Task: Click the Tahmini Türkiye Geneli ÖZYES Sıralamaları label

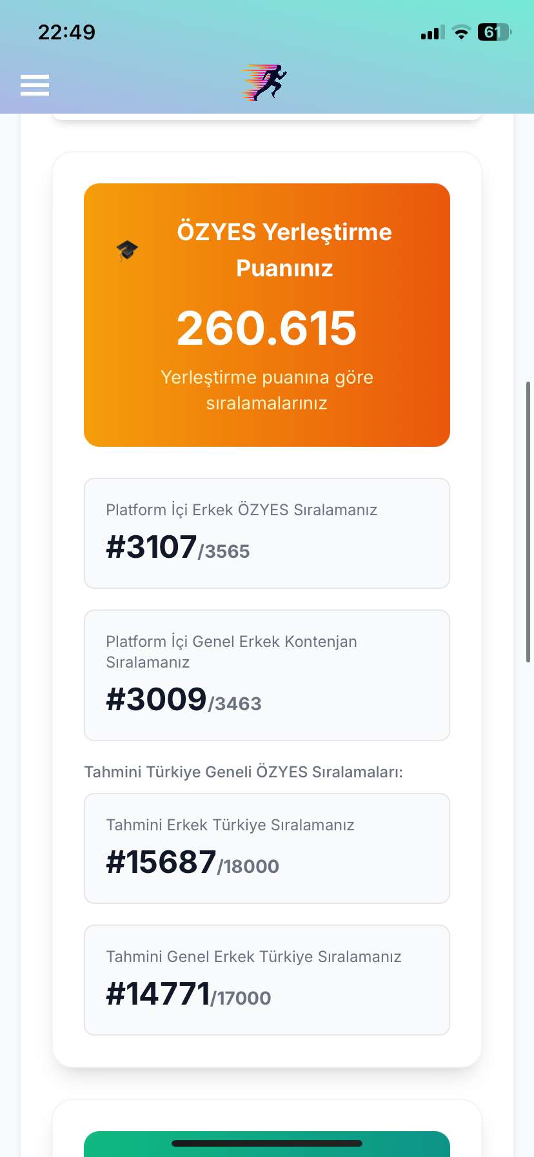Action: 243,772
